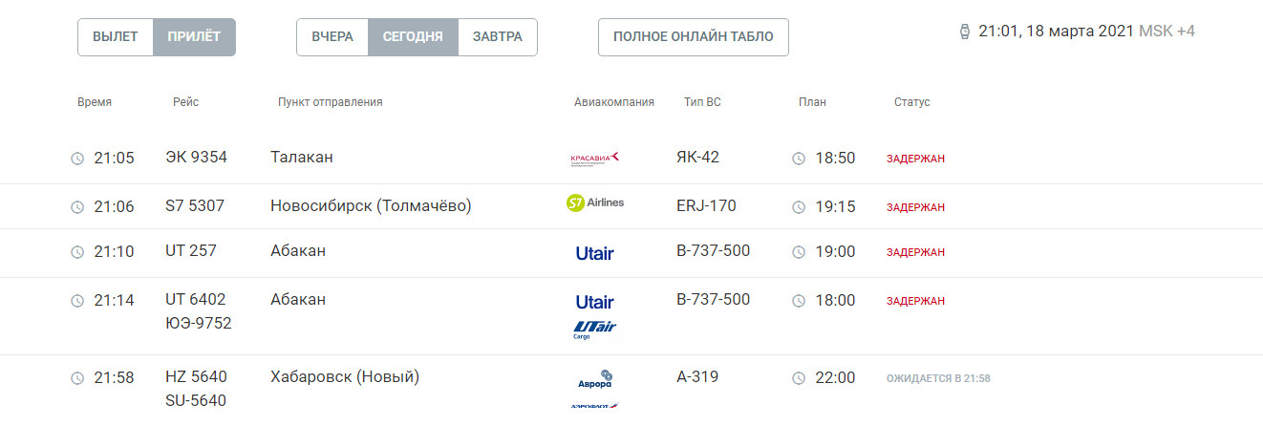The height and width of the screenshot is (426, 1263).
Task: Select the Сегодня day tab
Action: 413,37
